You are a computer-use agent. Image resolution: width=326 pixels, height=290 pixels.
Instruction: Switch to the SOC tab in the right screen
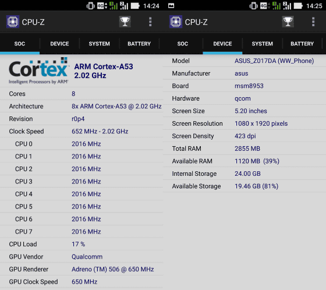(183, 44)
